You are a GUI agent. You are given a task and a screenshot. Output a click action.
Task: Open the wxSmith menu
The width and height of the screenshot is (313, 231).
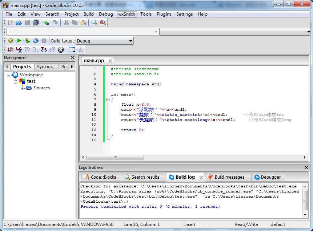(127, 14)
